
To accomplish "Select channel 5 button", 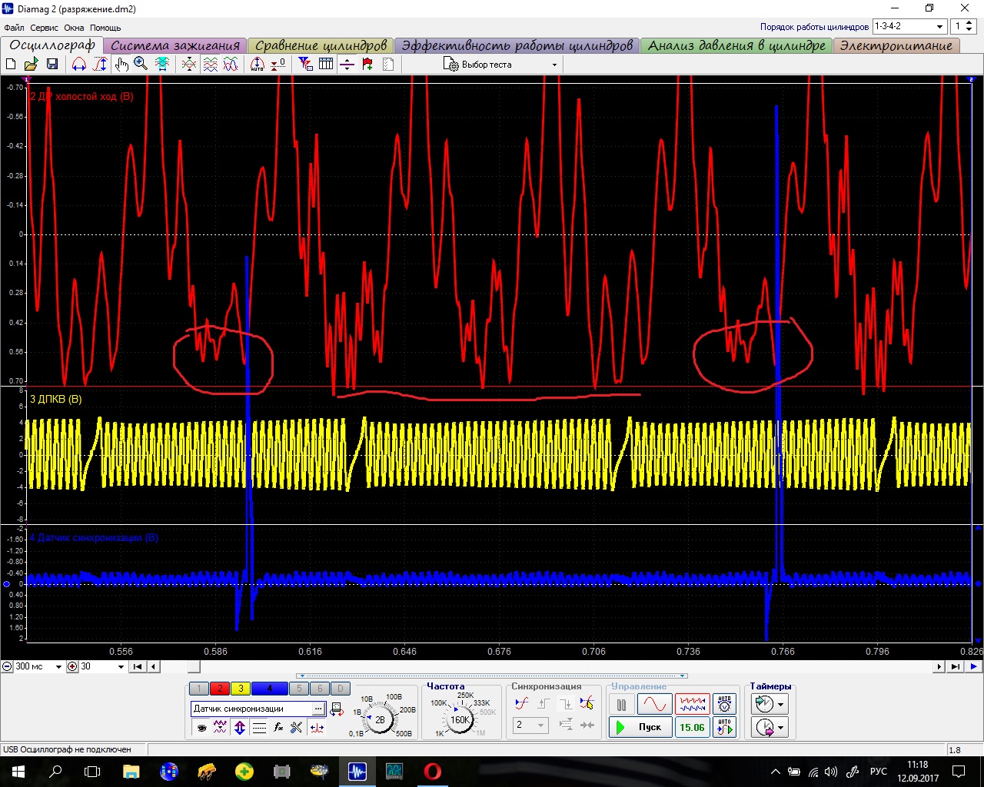I will pyautogui.click(x=300, y=689).
